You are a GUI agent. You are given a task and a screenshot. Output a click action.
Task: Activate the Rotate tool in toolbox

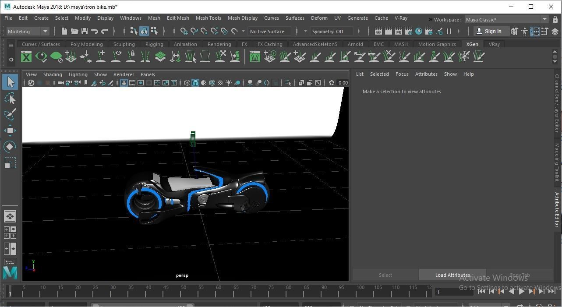pyautogui.click(x=10, y=147)
